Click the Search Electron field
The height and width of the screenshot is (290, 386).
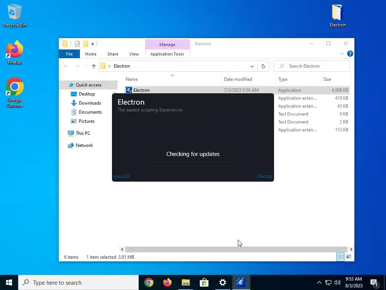coord(312,66)
